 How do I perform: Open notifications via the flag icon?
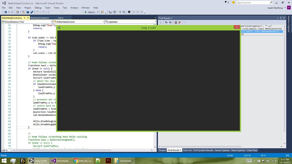point(226,2)
